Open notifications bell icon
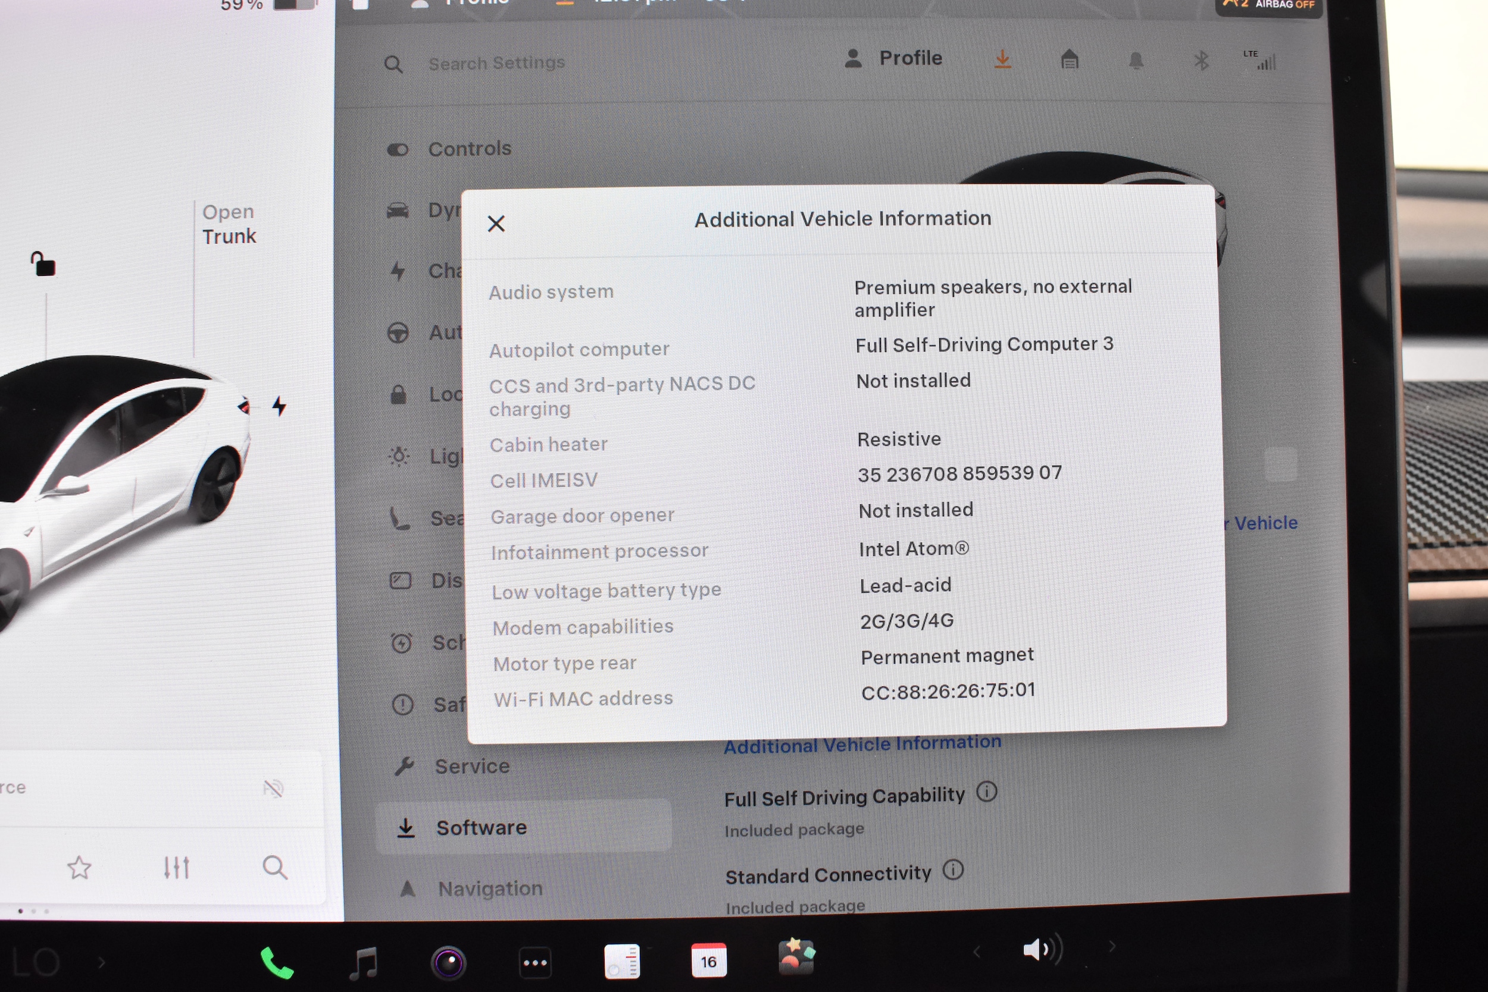This screenshot has height=992, width=1488. click(x=1137, y=61)
